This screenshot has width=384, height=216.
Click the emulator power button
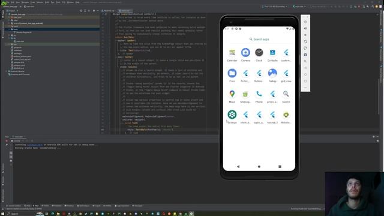tap(305, 22)
